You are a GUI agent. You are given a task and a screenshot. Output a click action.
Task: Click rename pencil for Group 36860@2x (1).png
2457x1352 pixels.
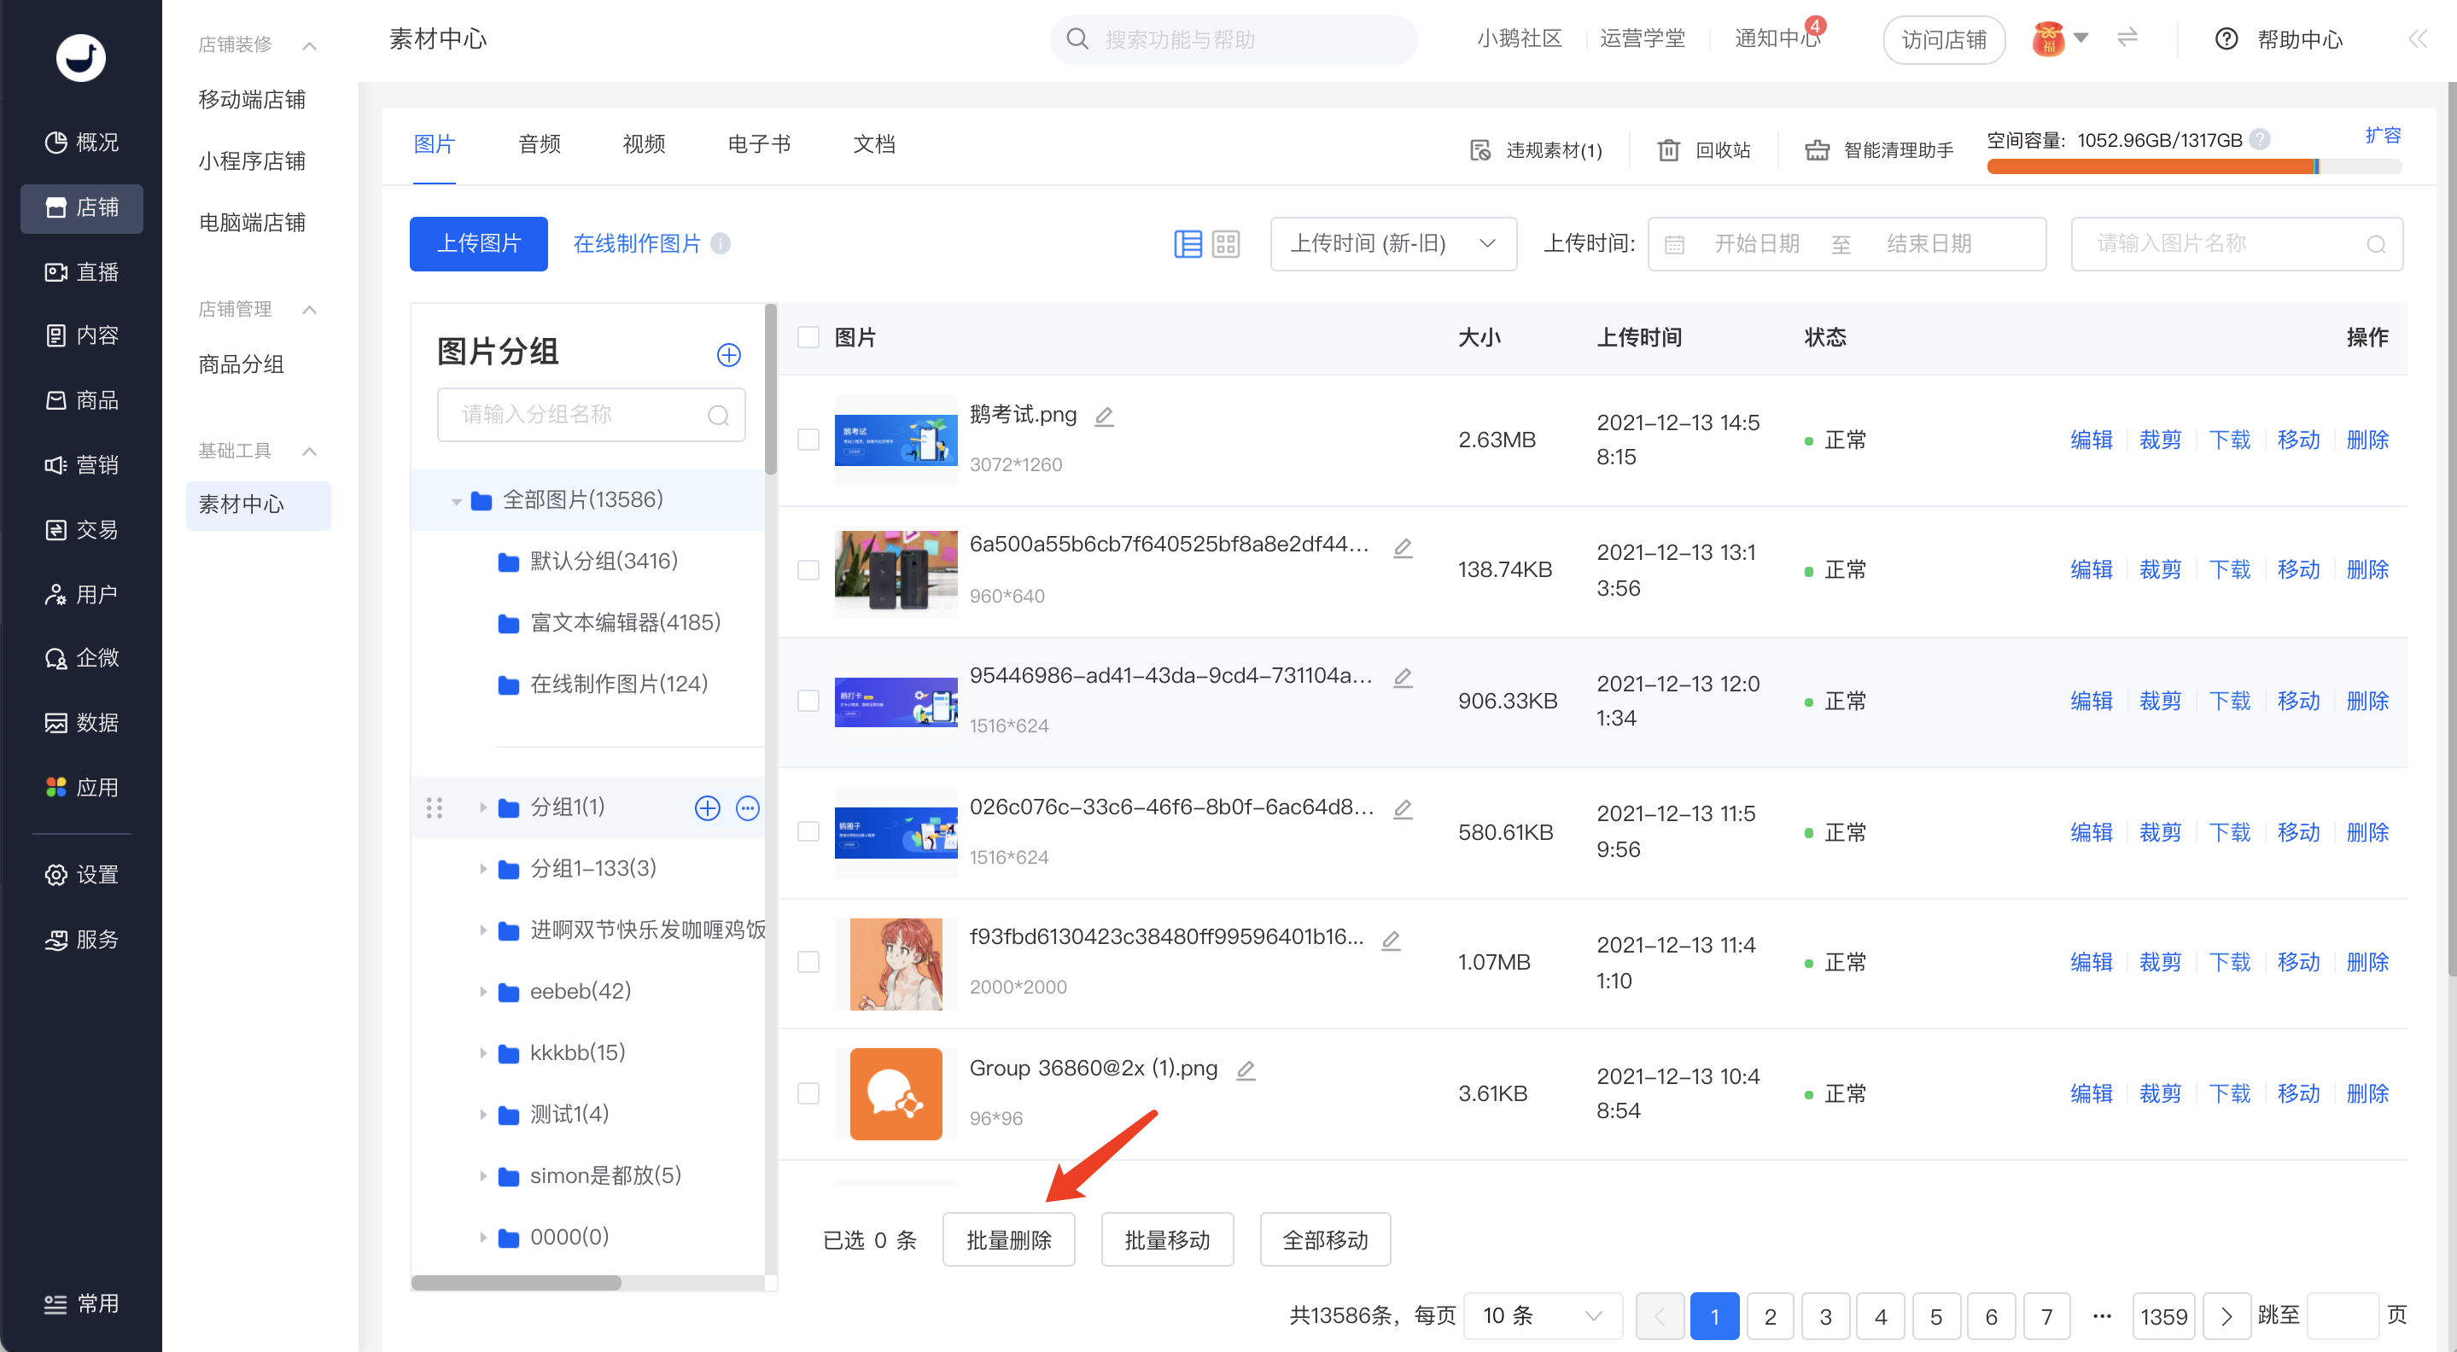coord(1246,1069)
